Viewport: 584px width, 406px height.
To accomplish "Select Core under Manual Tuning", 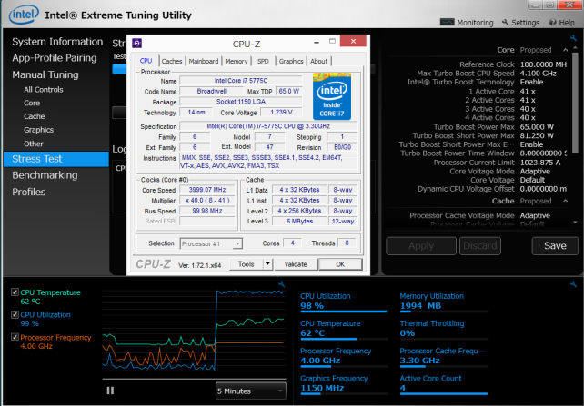I will click(32, 103).
